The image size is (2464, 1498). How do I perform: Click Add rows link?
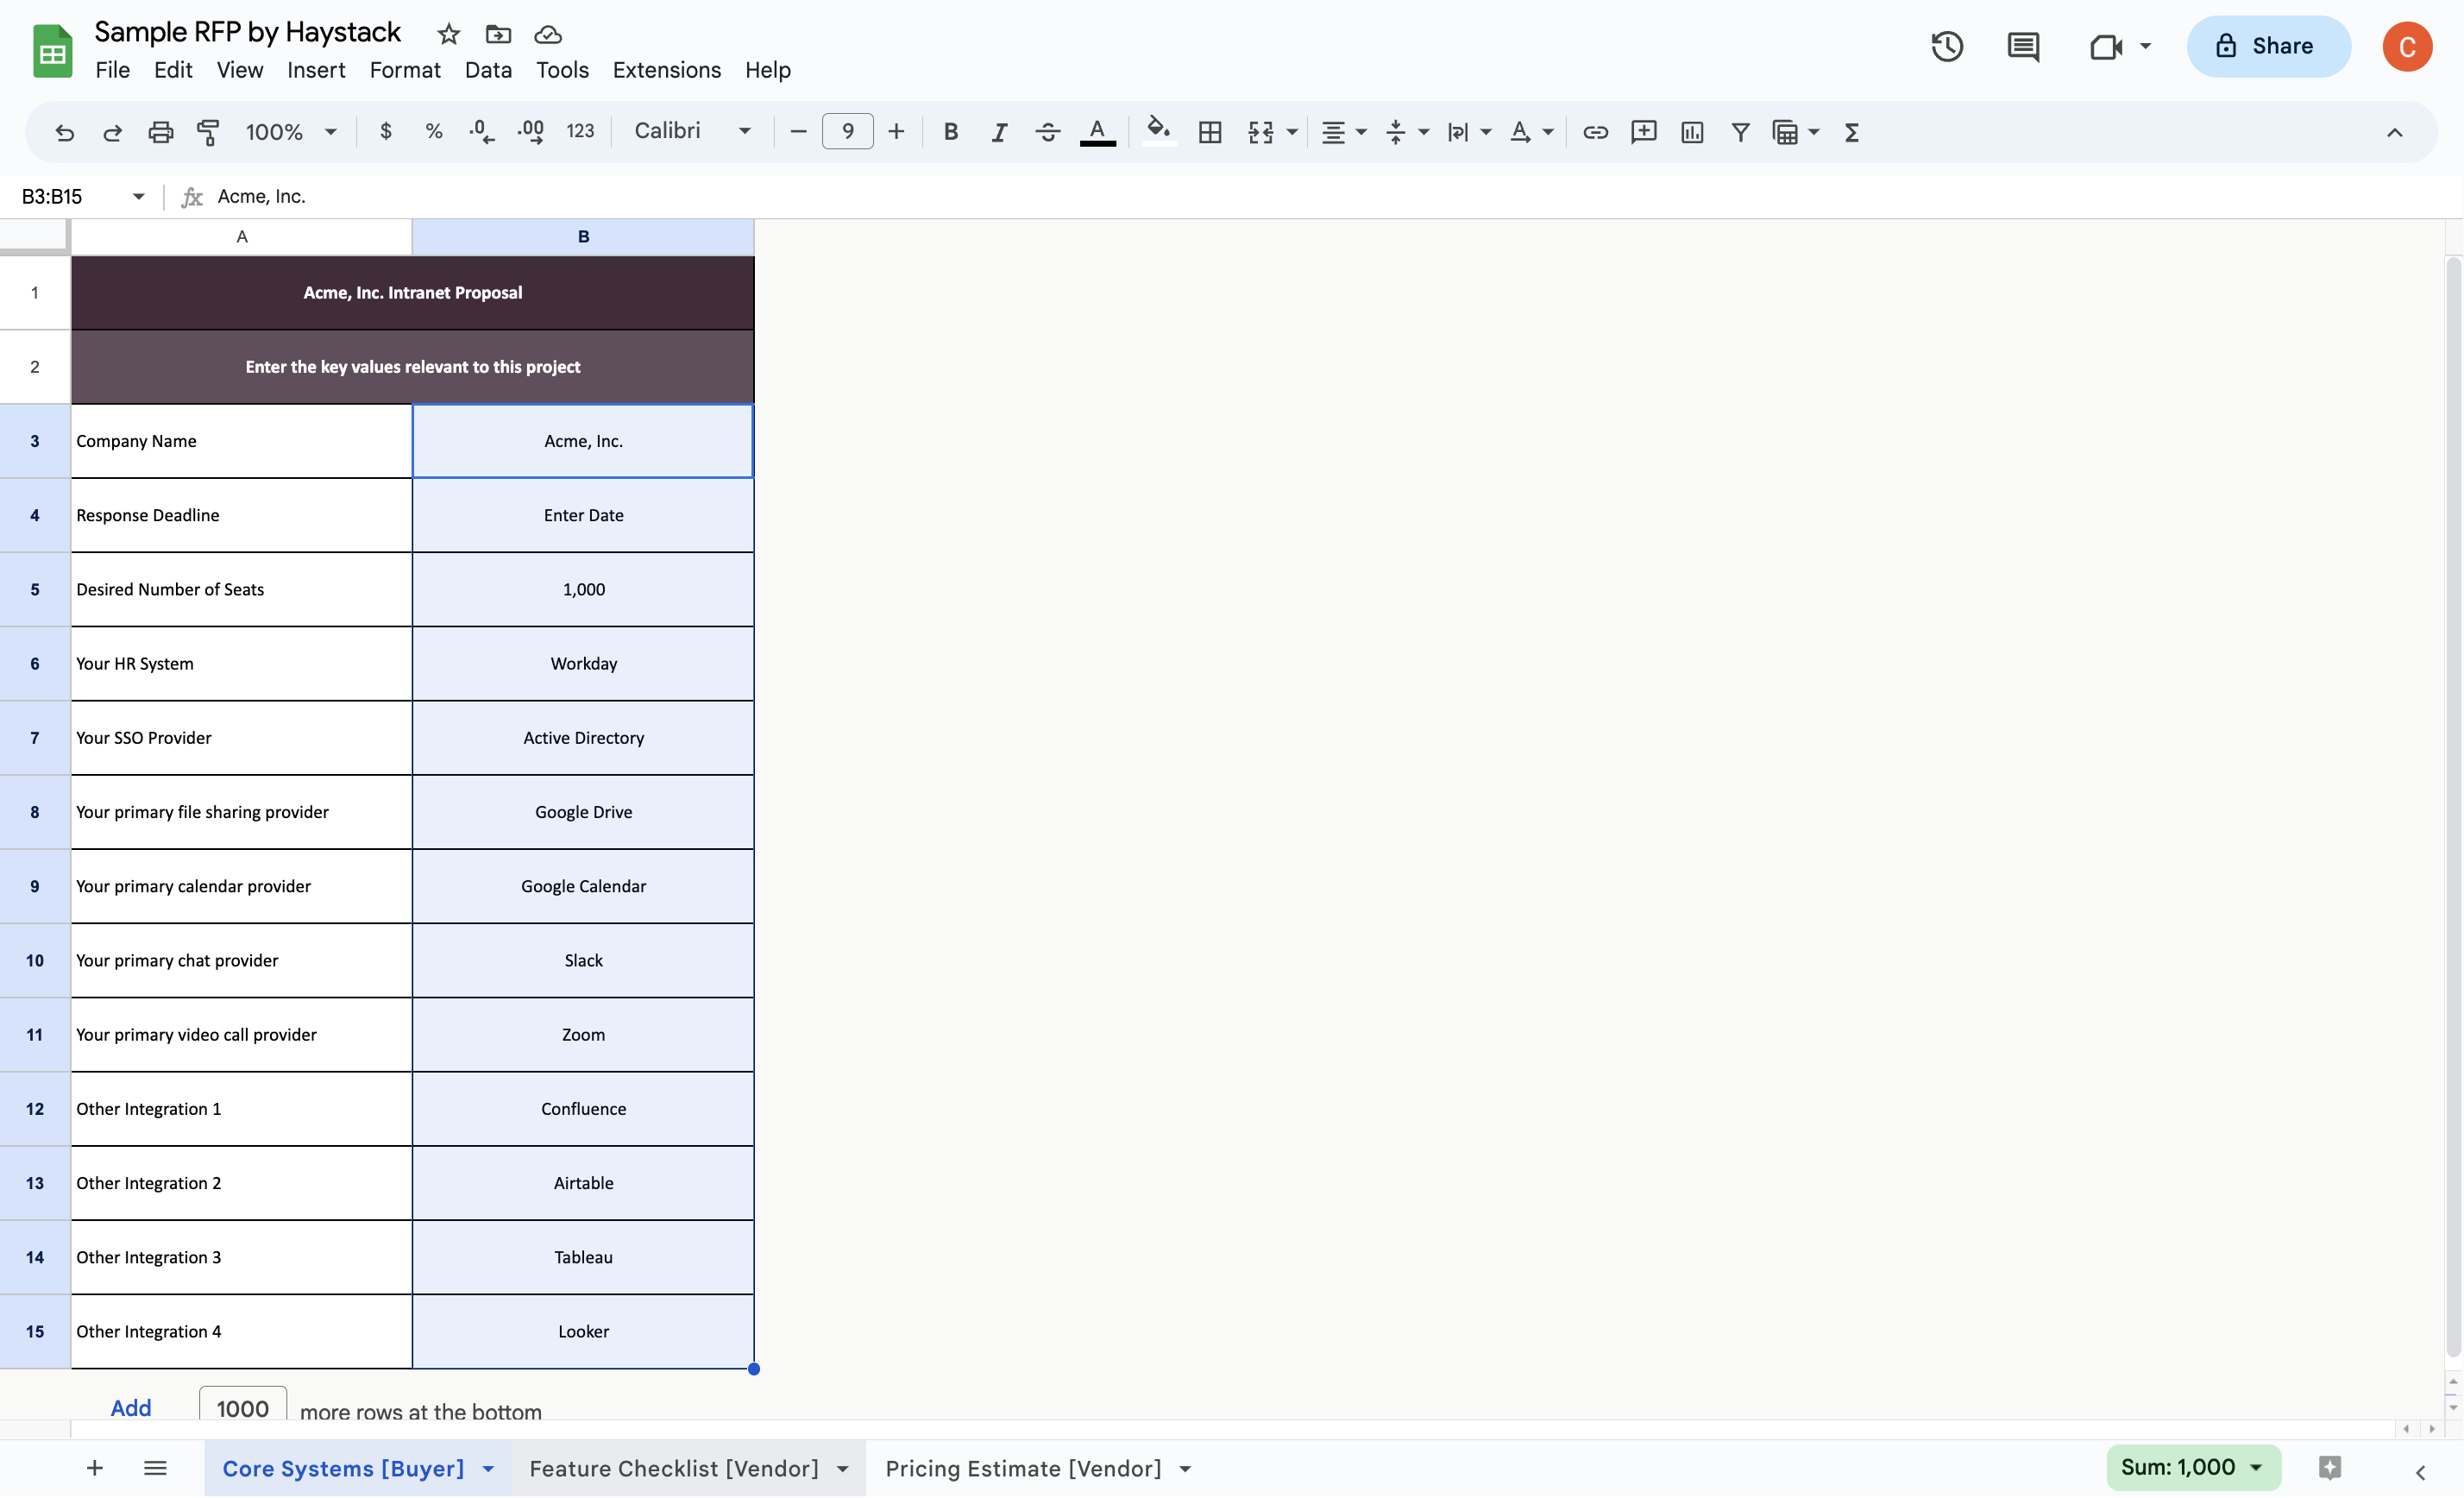click(131, 1408)
